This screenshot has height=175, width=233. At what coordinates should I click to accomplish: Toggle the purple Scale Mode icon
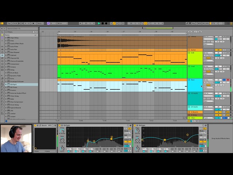[48, 23]
